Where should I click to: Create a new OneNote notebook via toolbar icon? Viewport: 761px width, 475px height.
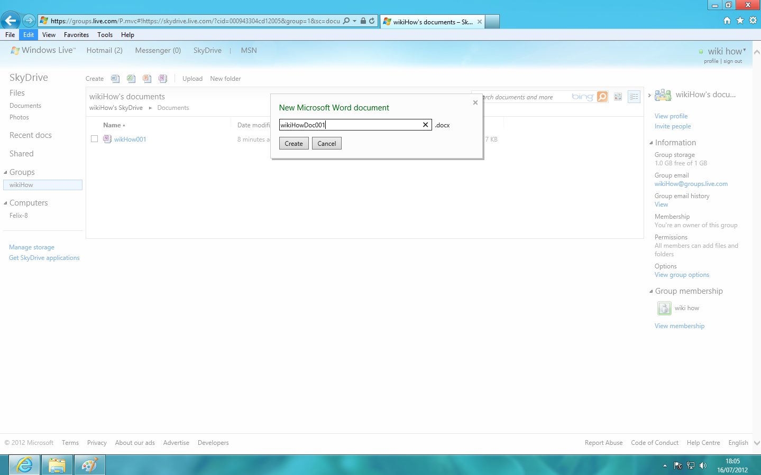click(163, 79)
